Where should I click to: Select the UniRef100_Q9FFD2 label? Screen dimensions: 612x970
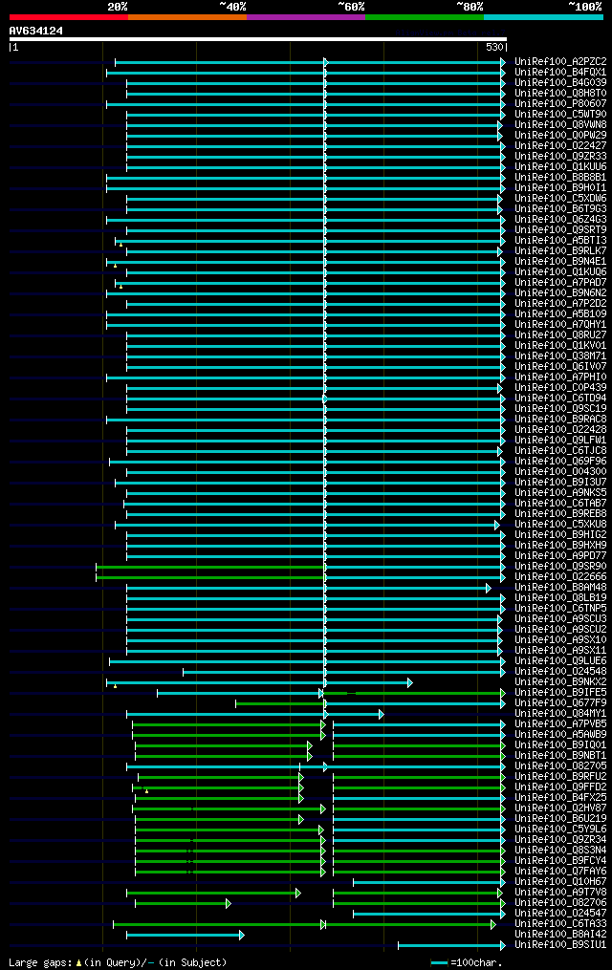coord(560,787)
